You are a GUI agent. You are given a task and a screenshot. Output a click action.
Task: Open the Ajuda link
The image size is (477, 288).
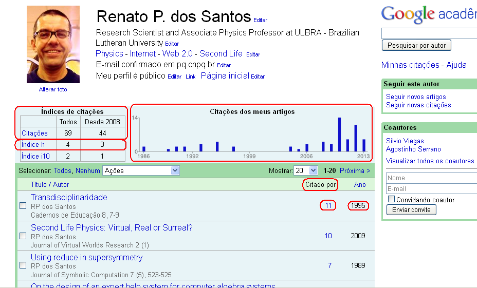(x=456, y=65)
